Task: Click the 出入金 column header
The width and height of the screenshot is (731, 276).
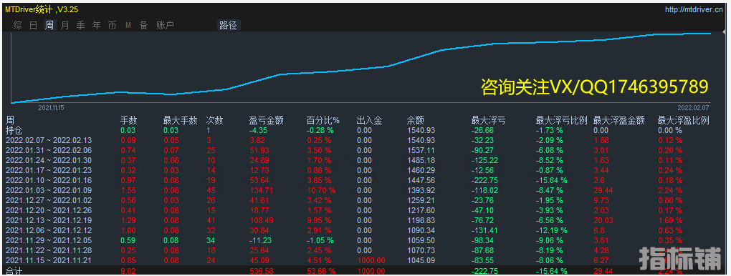Action: [369, 121]
